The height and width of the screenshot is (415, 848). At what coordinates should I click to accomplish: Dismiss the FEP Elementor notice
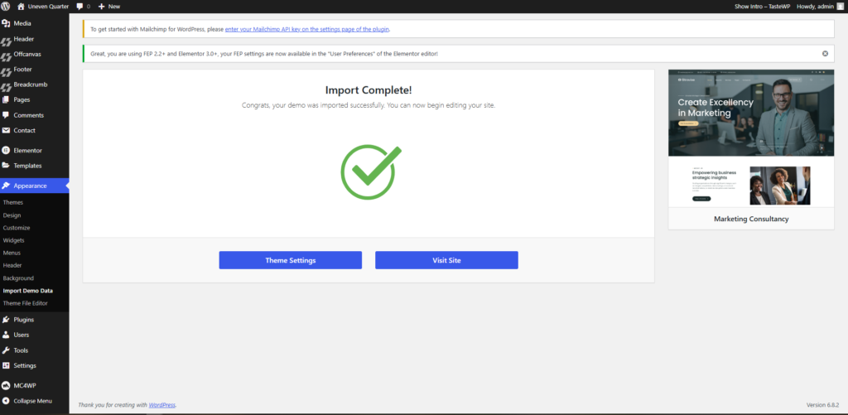(825, 53)
